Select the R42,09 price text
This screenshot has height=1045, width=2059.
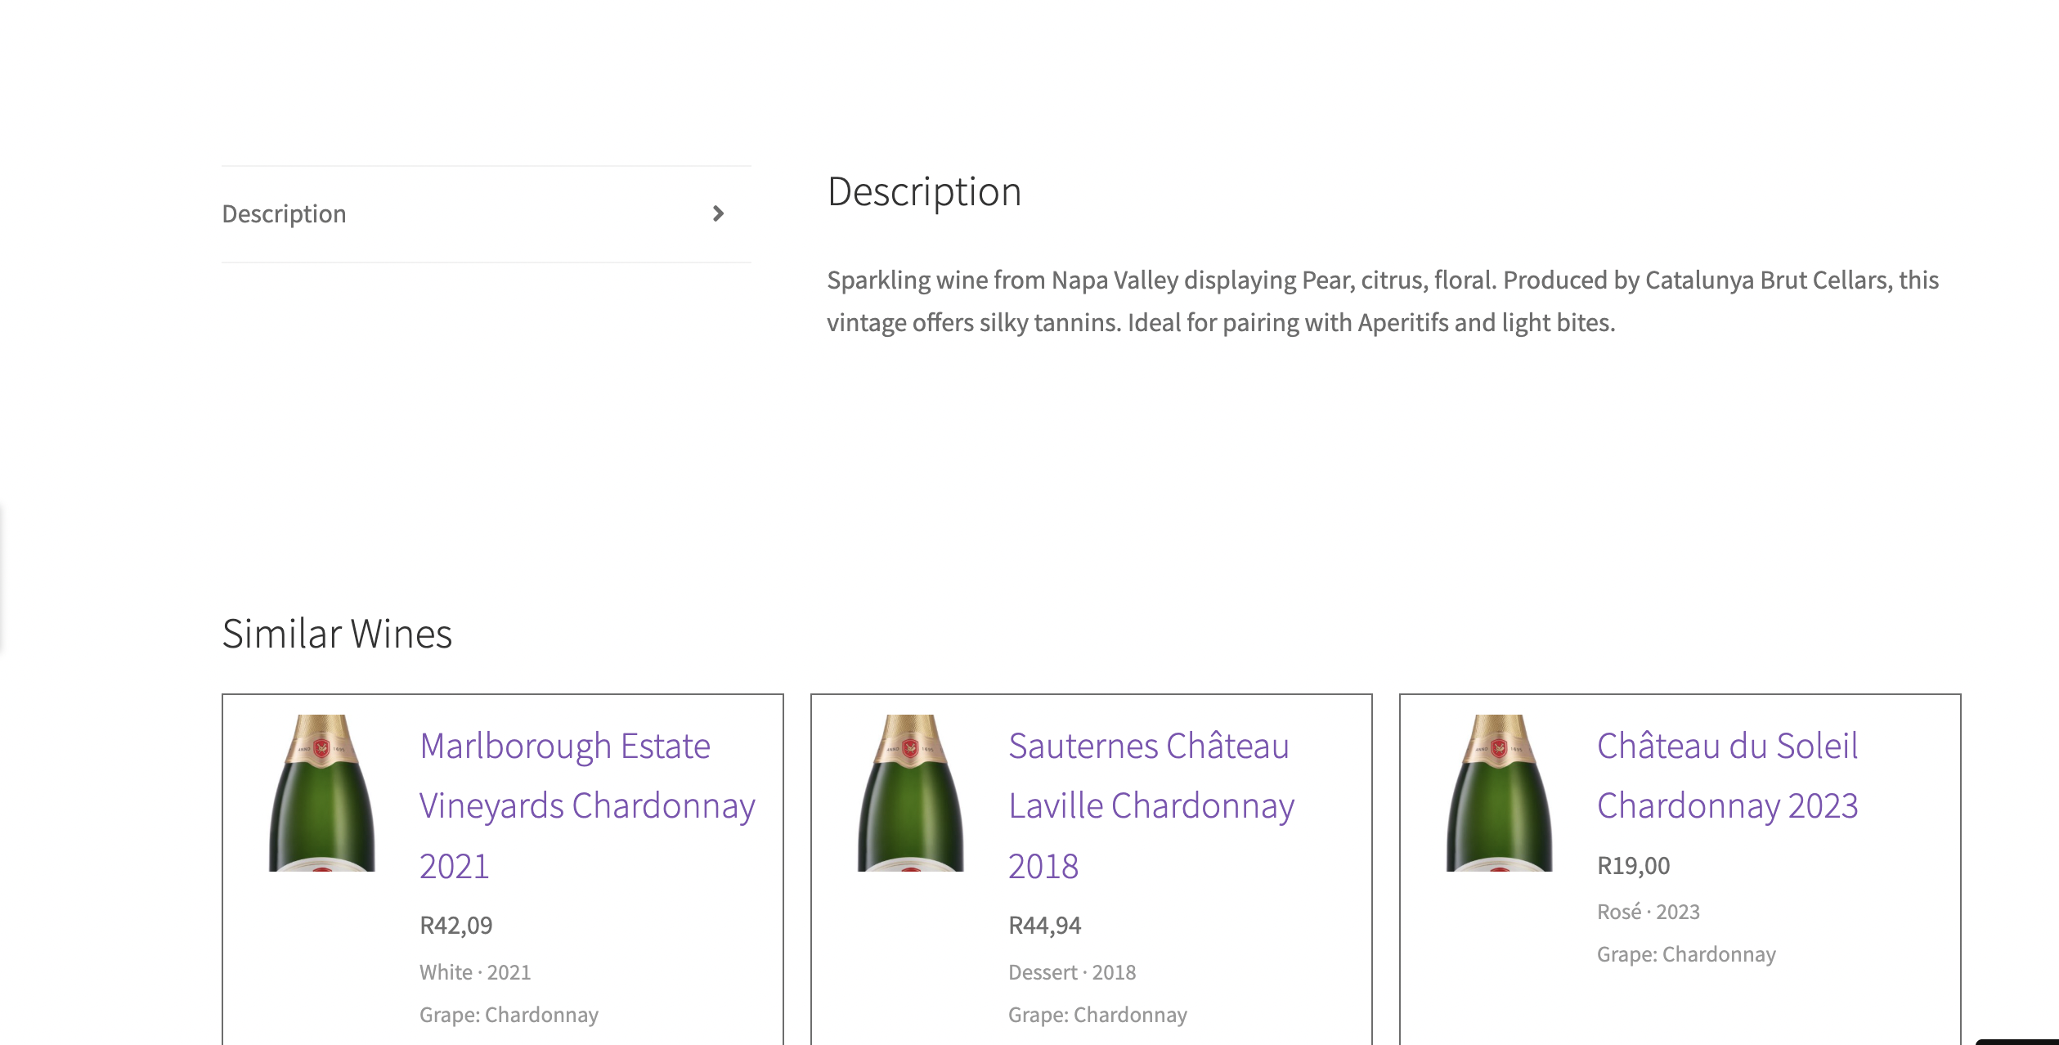455,925
